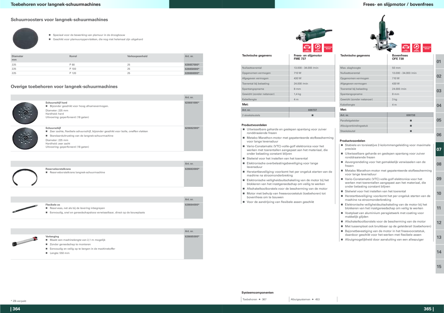The image size is (444, 313).
Task: Jump to chapter tab 05
Action: 439,120
